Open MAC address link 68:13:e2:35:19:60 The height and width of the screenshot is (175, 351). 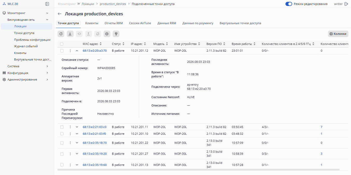[95, 165]
